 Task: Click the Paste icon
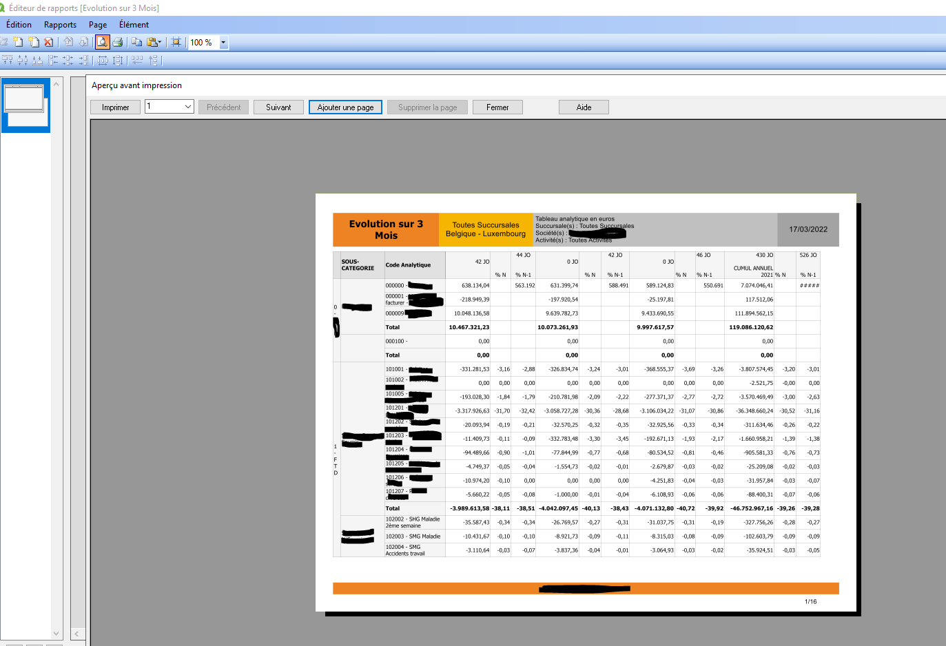pos(150,42)
